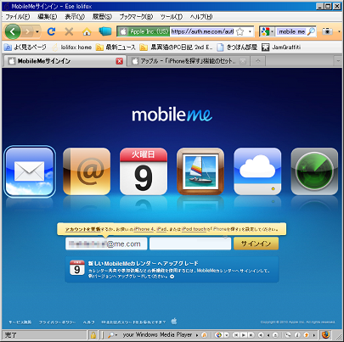Reload the page with the refresh icon
Viewport: 344px width, 342px height.
click(51, 31)
